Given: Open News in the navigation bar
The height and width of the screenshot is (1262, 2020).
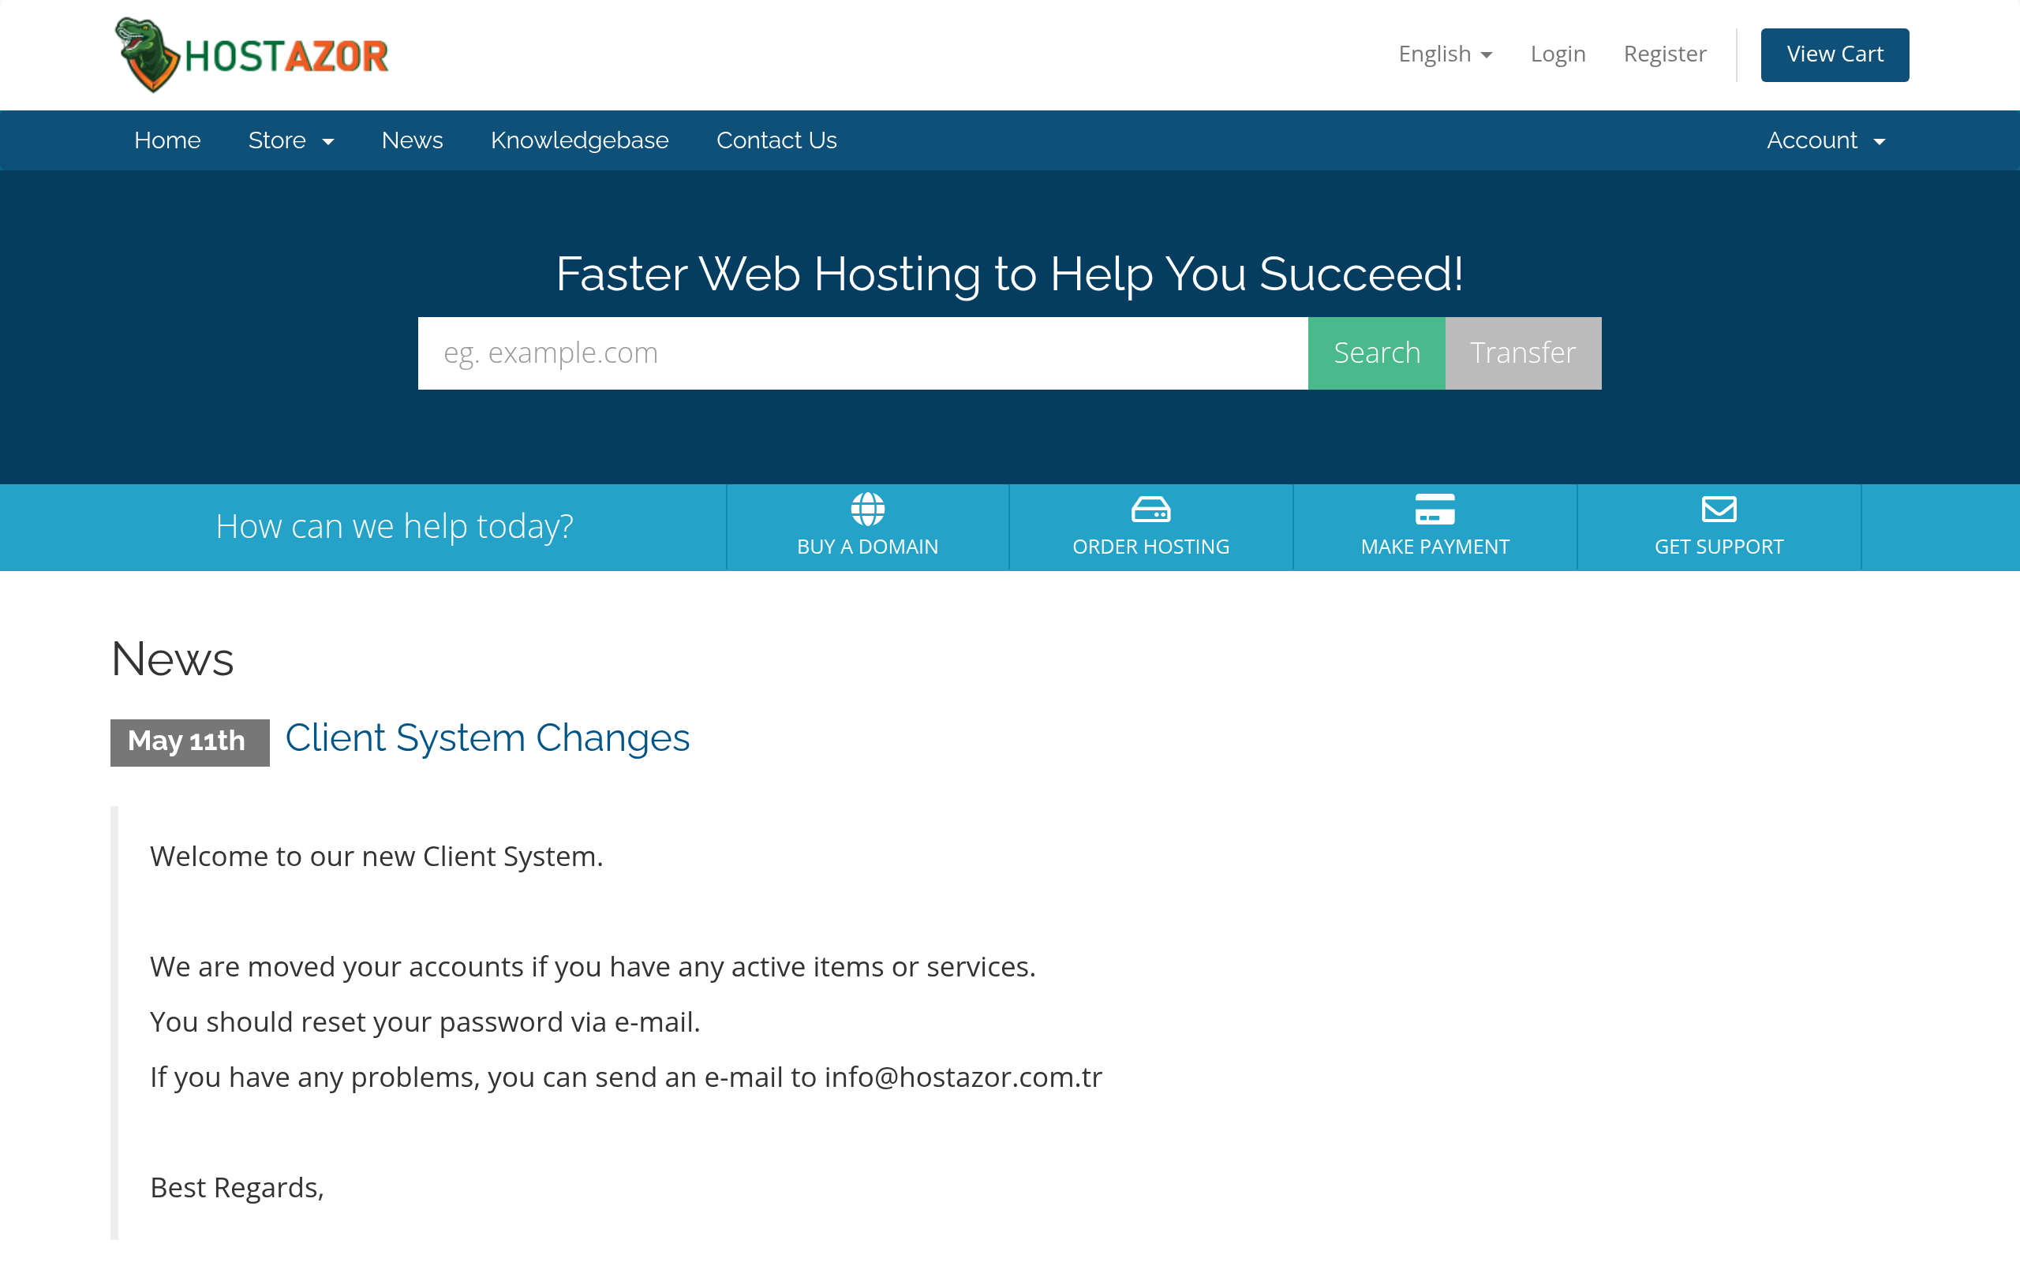Looking at the screenshot, I should point(412,140).
